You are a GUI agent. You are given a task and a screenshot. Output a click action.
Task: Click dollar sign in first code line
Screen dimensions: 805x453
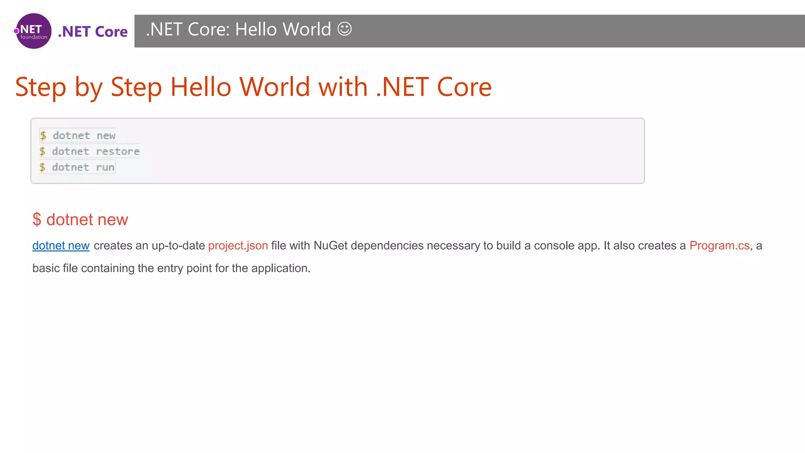tap(43, 136)
